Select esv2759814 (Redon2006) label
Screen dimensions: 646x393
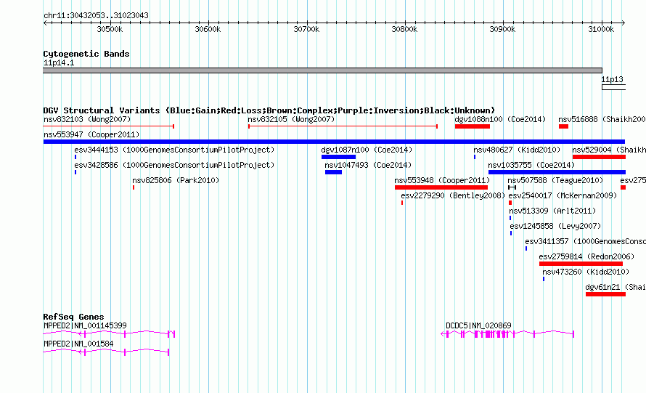click(x=586, y=256)
